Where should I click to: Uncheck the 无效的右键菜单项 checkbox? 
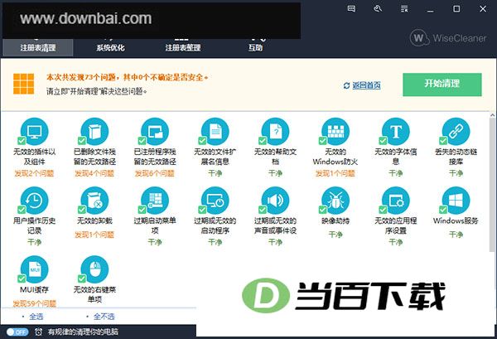pyautogui.click(x=82, y=278)
